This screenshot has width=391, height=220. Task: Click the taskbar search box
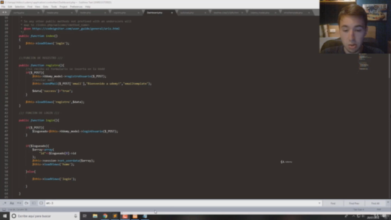pos(45,216)
